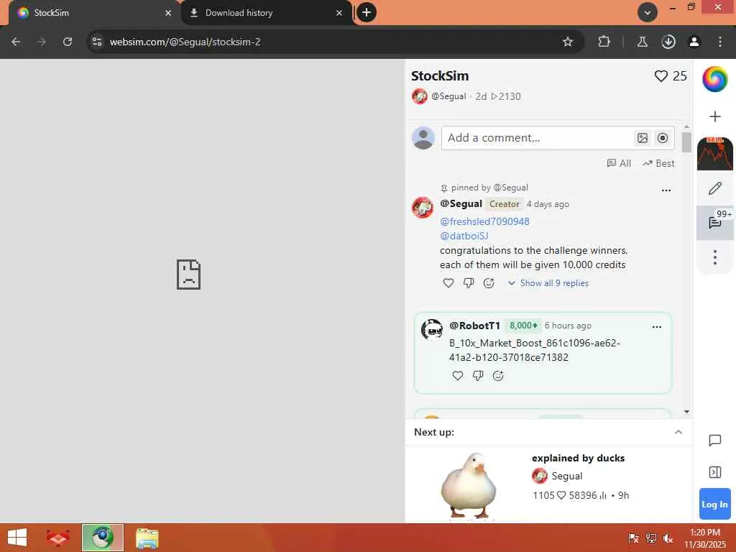Open the websim rainbow logo home
This screenshot has width=736, height=552.
click(714, 79)
